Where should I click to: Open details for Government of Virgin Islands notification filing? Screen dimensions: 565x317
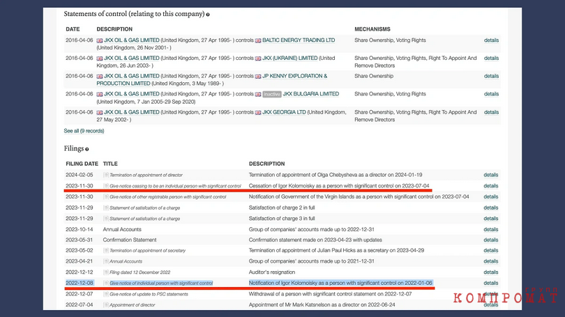491,197
